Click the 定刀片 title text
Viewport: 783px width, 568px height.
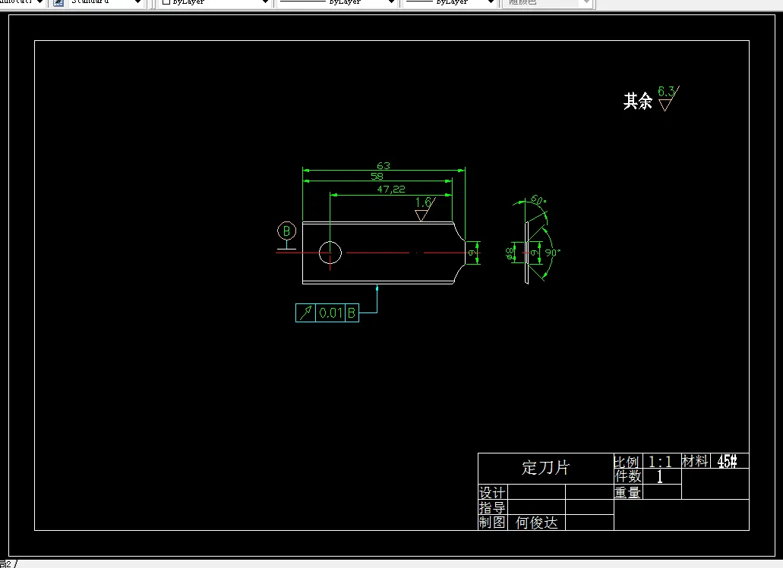point(546,468)
